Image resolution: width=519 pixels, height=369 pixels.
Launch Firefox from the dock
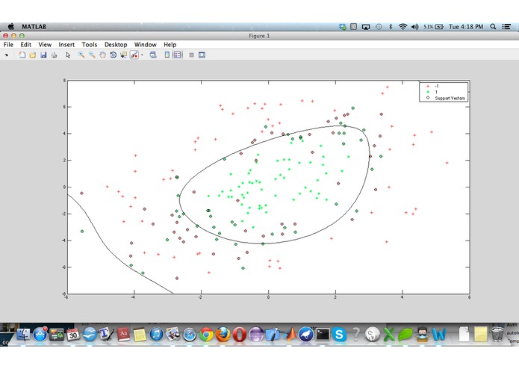(x=223, y=334)
